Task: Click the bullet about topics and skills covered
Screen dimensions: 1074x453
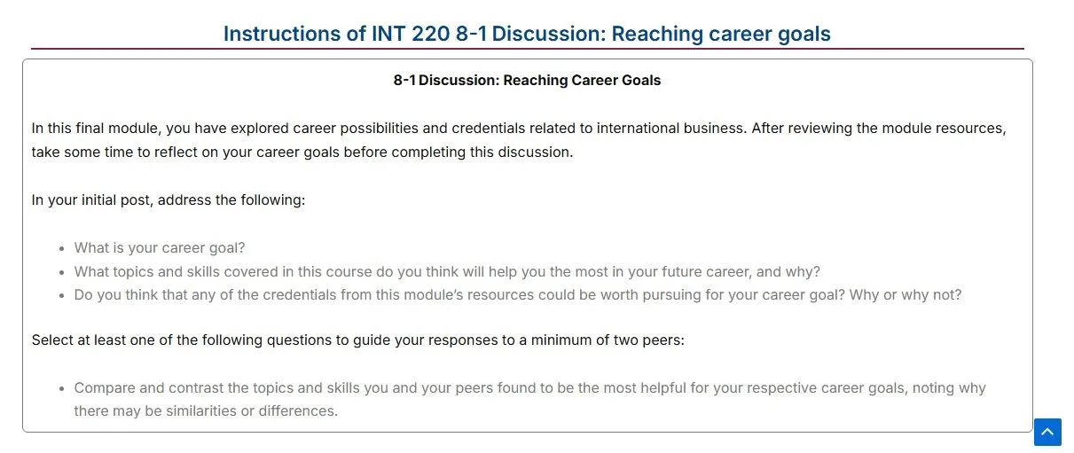Action: pyautogui.click(x=447, y=271)
